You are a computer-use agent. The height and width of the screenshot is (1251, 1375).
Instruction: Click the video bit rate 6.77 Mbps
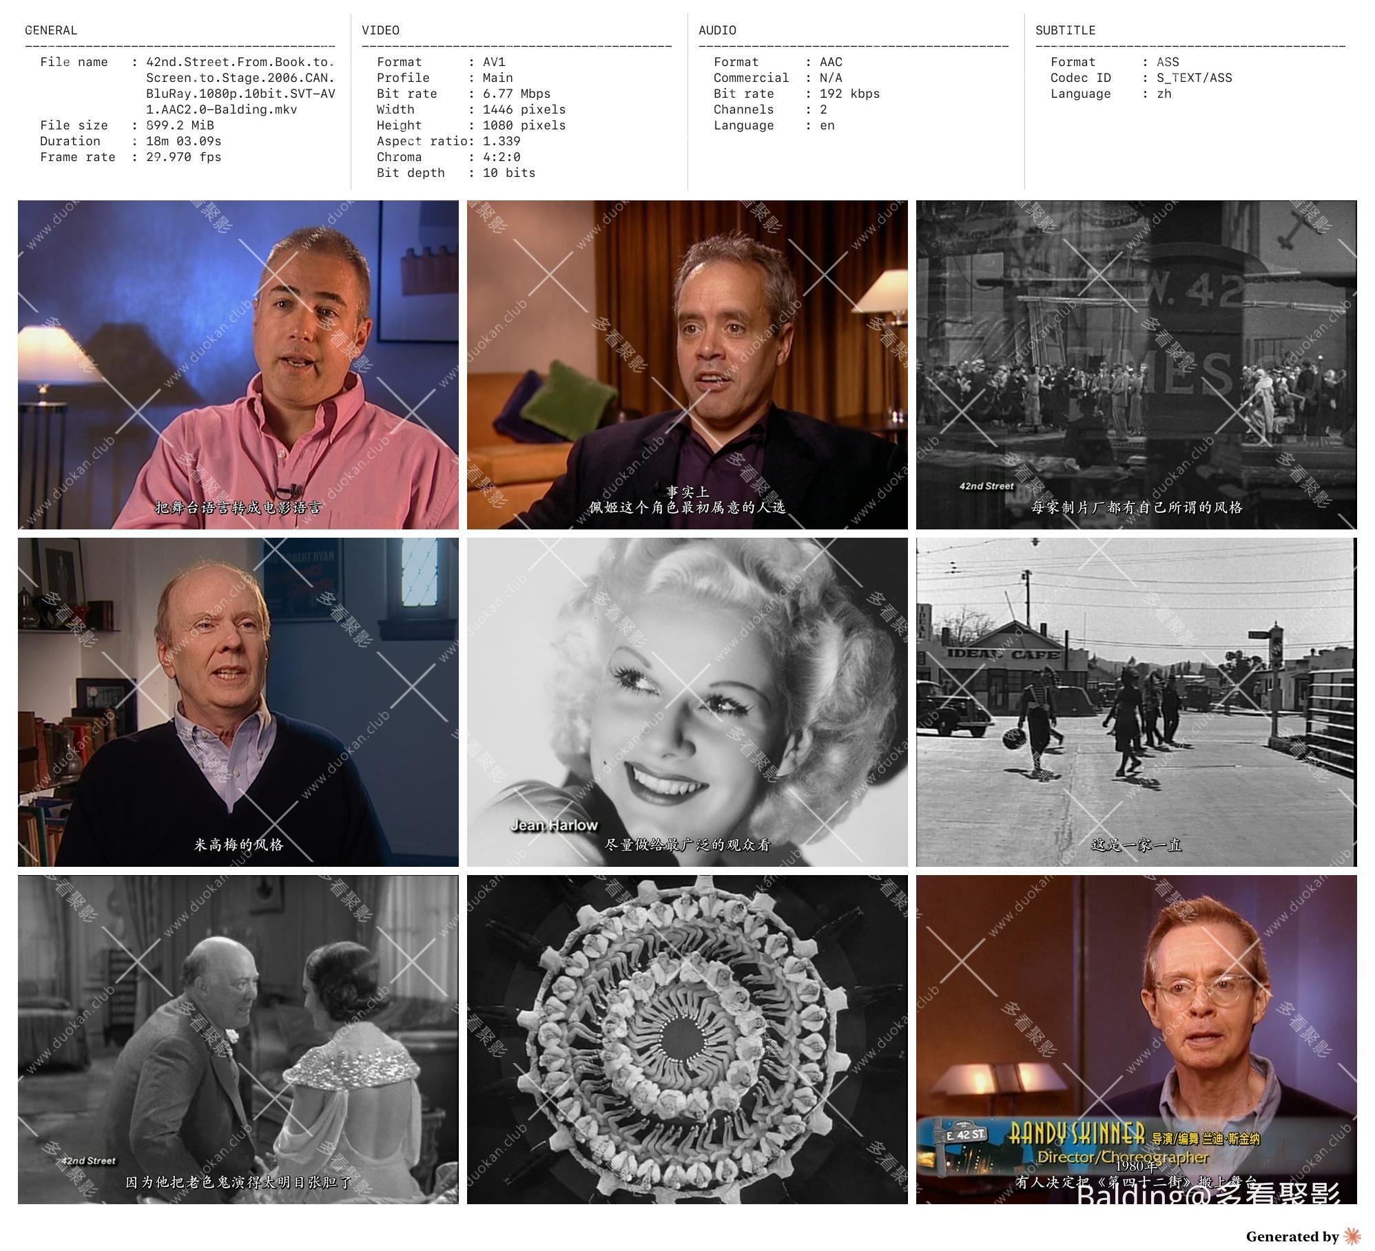point(517,94)
